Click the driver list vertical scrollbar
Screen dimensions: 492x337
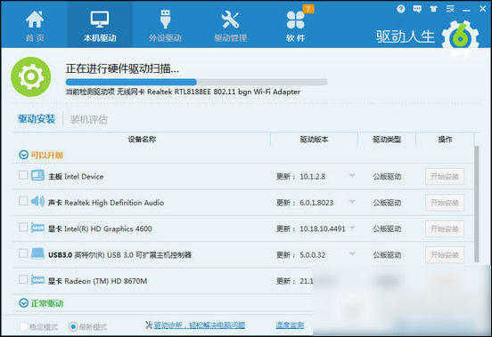477,204
